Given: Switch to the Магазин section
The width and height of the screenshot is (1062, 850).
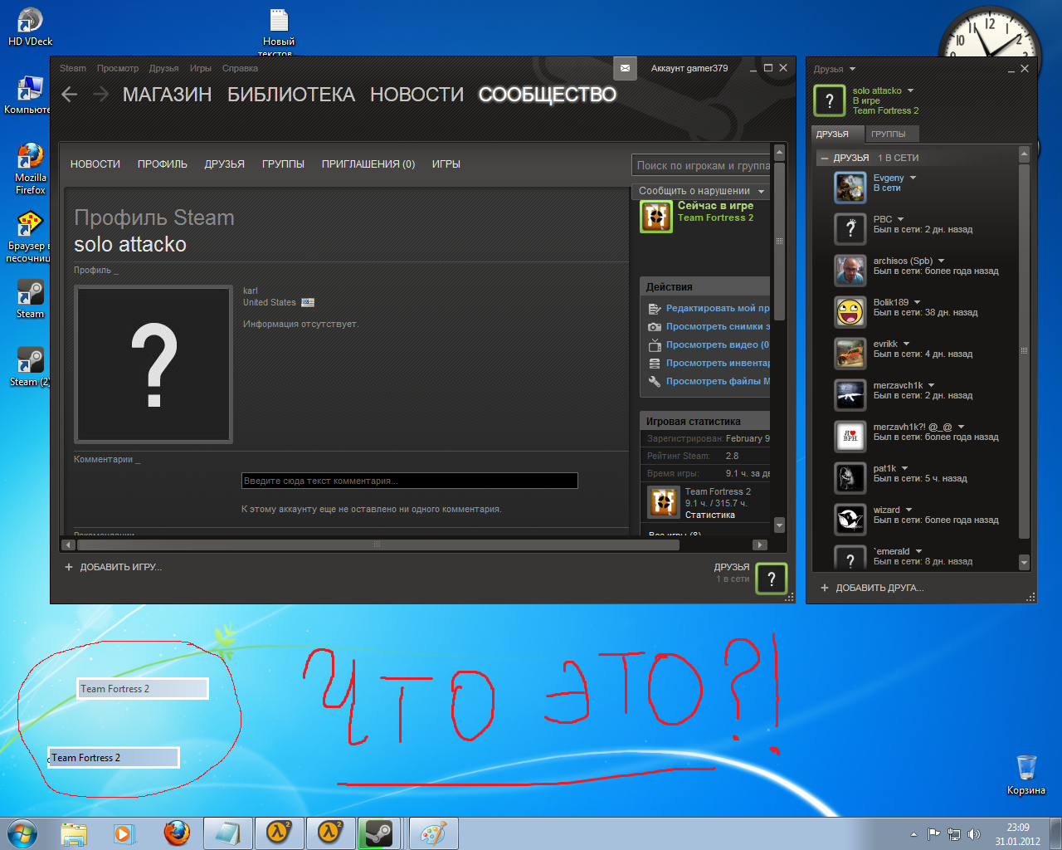Looking at the screenshot, I should point(167,95).
